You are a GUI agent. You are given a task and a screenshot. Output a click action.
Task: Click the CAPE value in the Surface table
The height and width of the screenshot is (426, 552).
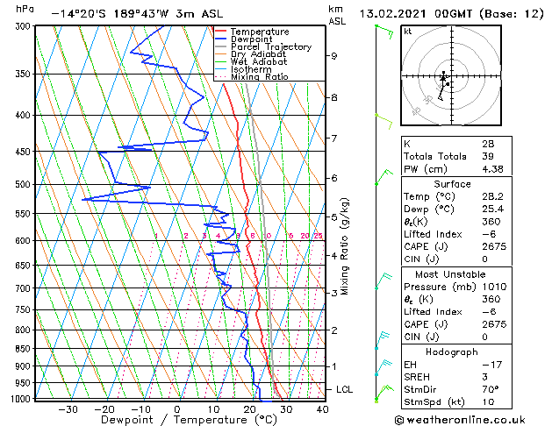point(494,246)
